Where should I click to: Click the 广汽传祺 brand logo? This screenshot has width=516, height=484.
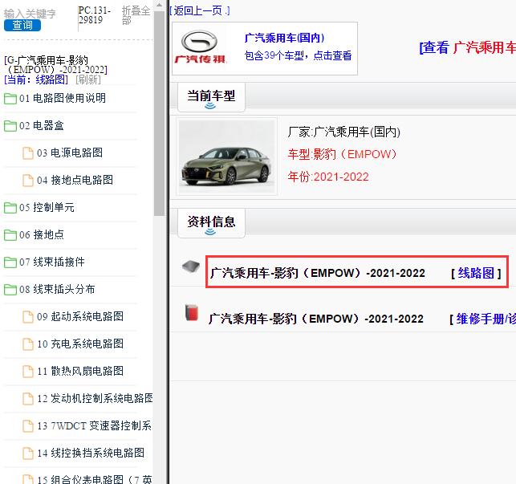pos(200,47)
